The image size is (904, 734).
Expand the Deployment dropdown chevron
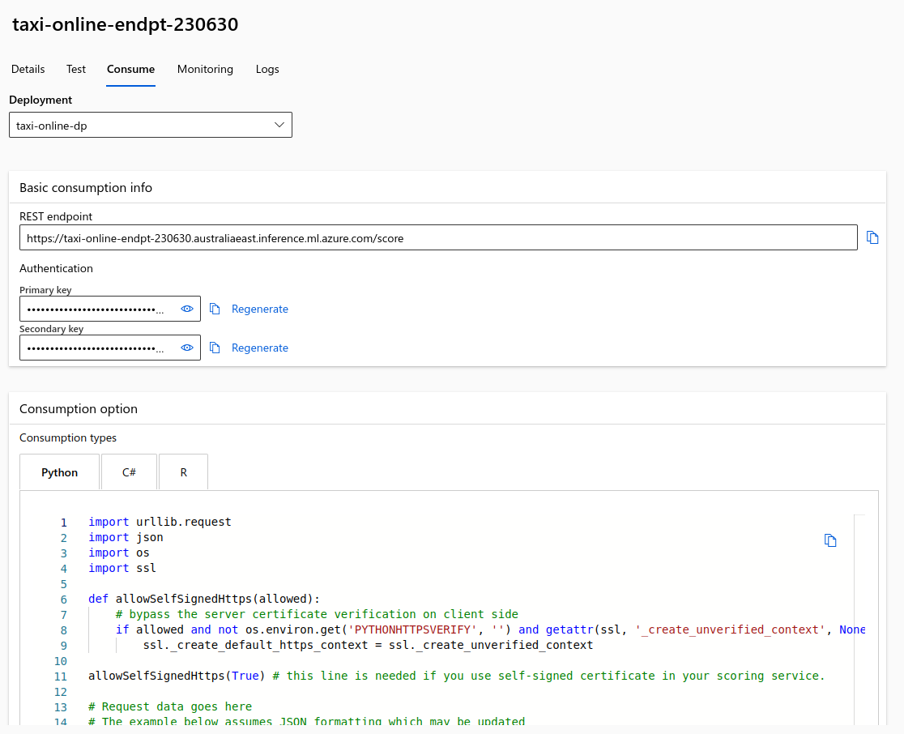[279, 125]
